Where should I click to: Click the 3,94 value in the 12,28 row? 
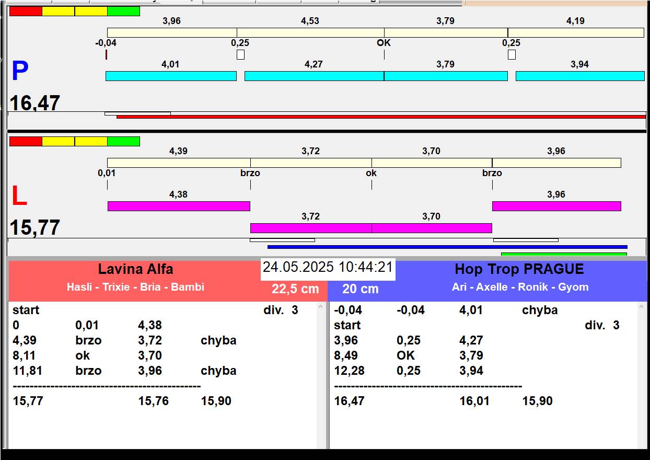click(471, 371)
